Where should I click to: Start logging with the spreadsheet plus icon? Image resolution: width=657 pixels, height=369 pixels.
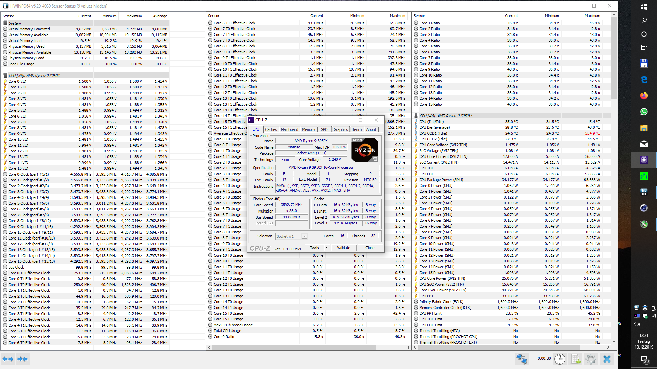576,359
